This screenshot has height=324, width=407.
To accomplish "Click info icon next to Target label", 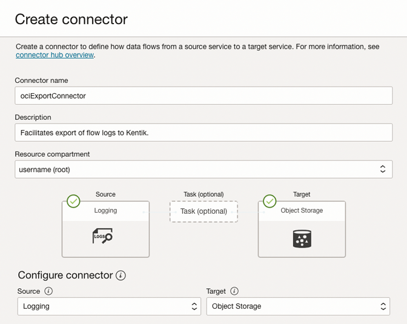I will click(x=234, y=291).
